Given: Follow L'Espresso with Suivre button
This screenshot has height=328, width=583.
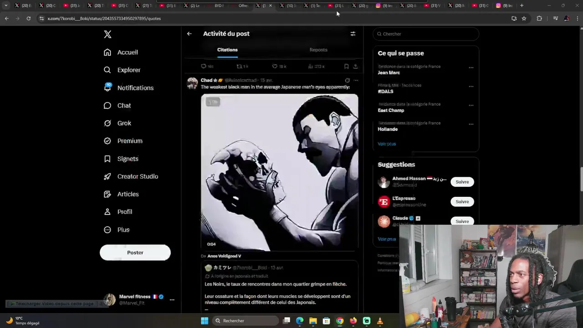Looking at the screenshot, I should 462,202.
